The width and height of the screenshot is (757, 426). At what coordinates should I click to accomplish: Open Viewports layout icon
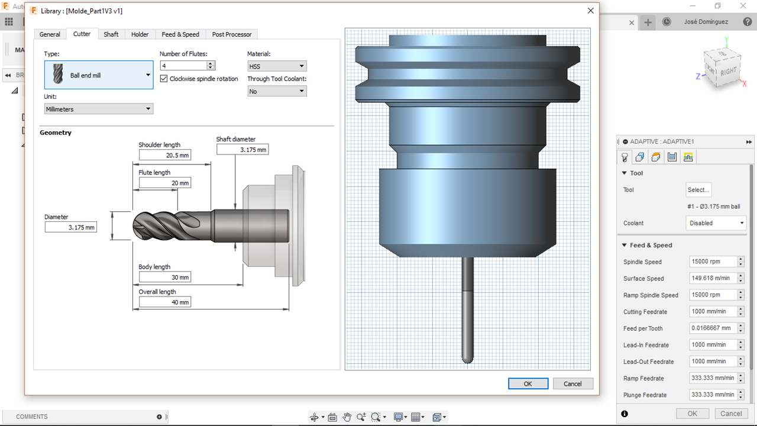click(x=437, y=417)
